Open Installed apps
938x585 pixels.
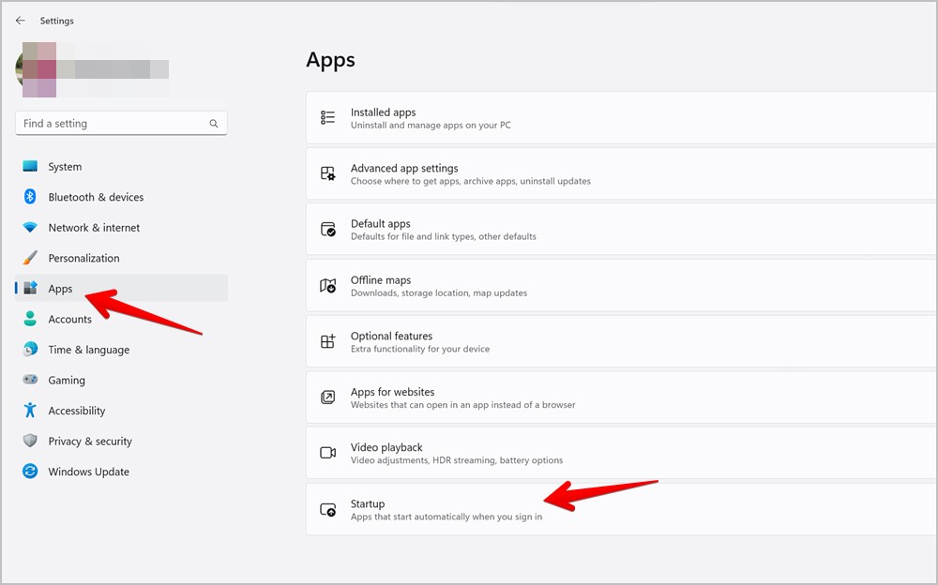622,118
